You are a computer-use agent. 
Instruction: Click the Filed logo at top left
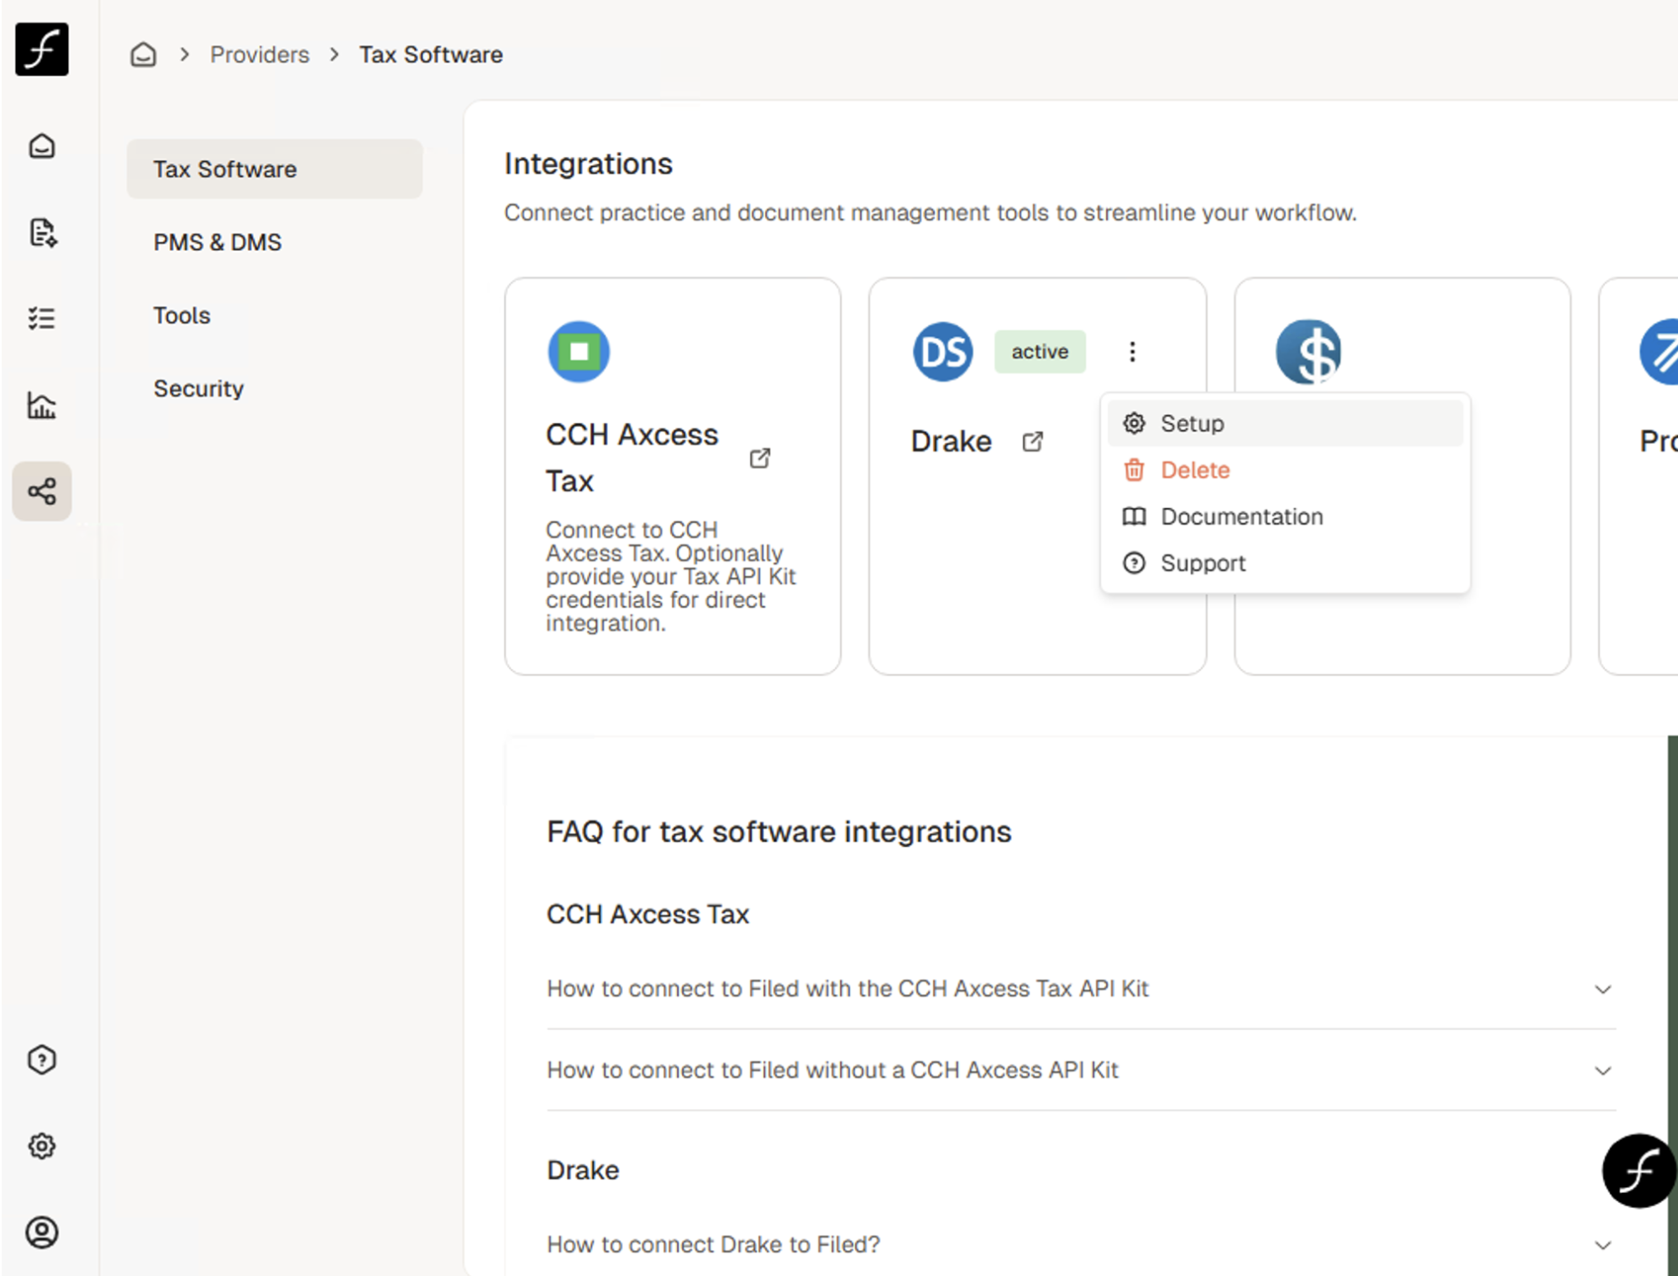tap(42, 50)
